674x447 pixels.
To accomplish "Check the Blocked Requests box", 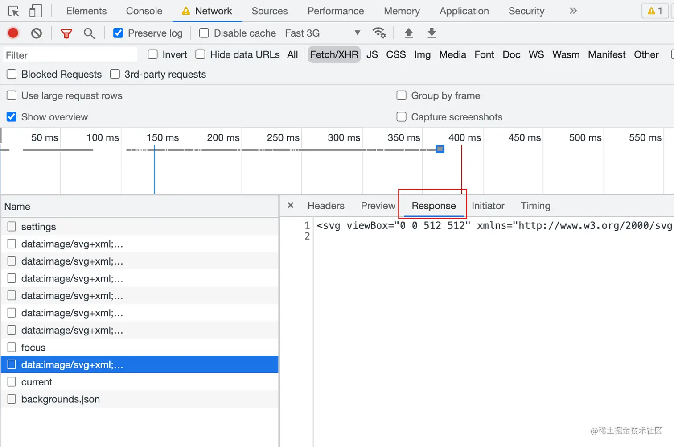I will (12, 74).
